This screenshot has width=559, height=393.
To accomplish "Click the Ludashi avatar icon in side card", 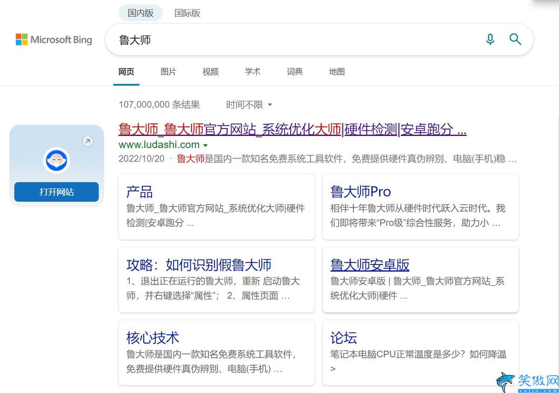I will (x=56, y=161).
